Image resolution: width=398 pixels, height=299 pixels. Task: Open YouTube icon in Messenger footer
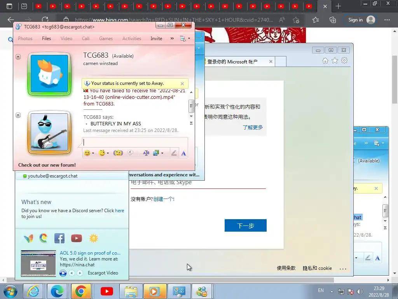pyautogui.click(x=77, y=238)
